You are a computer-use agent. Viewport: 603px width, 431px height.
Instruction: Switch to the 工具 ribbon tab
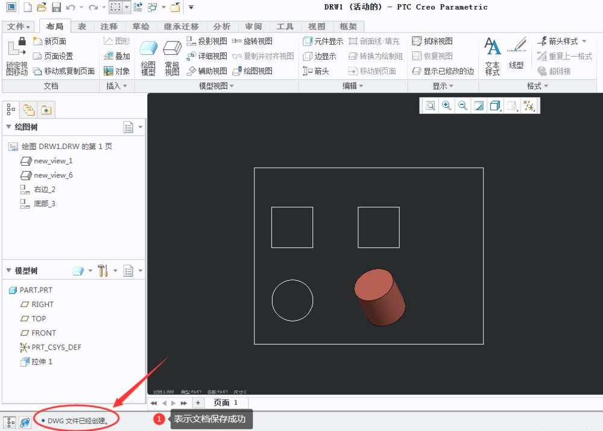click(285, 27)
